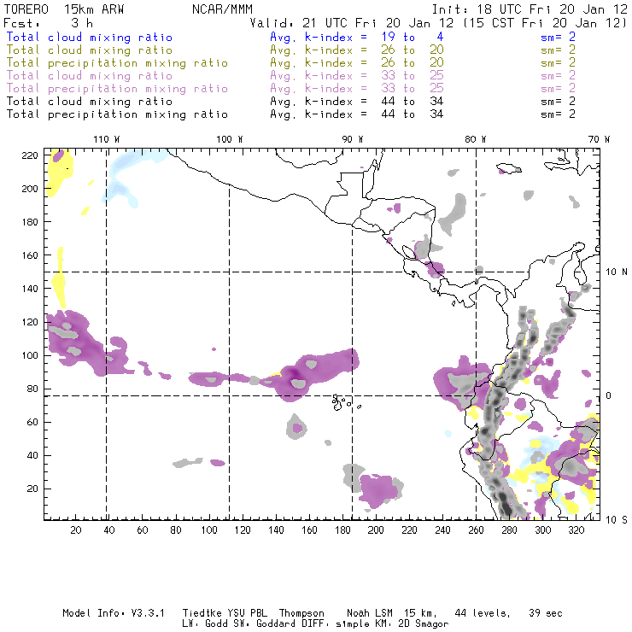Viewport: 632px width, 632px height.
Task: Click the '160' tick on the vertical axis
Action: click(30, 255)
